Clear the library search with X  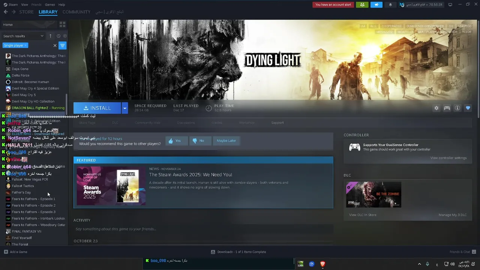point(55,45)
